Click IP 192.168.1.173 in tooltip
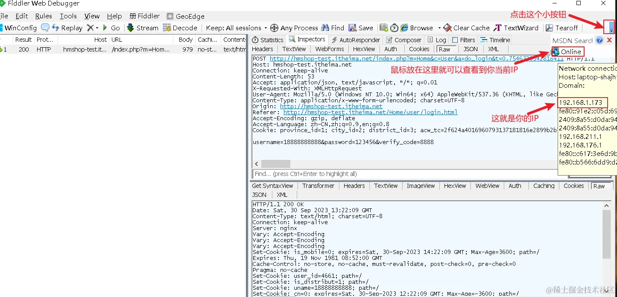Screen dimensions: 617x297 click(x=580, y=103)
